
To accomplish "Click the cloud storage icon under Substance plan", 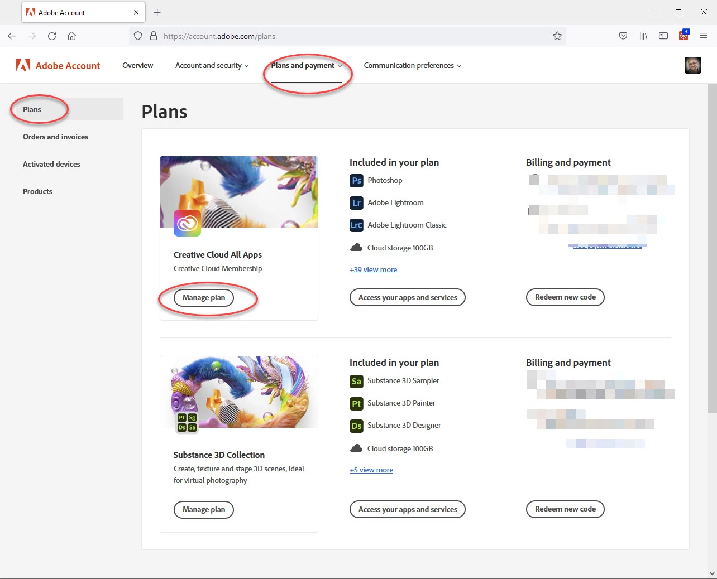I will point(356,448).
